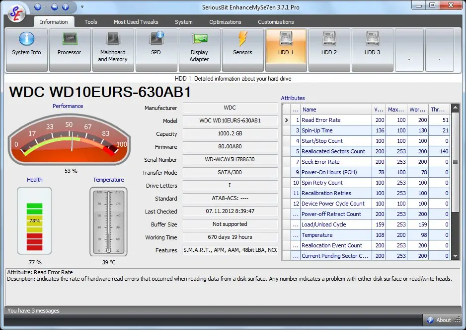The height and width of the screenshot is (330, 466).
Task: Open the Processor information page
Action: pyautogui.click(x=70, y=50)
